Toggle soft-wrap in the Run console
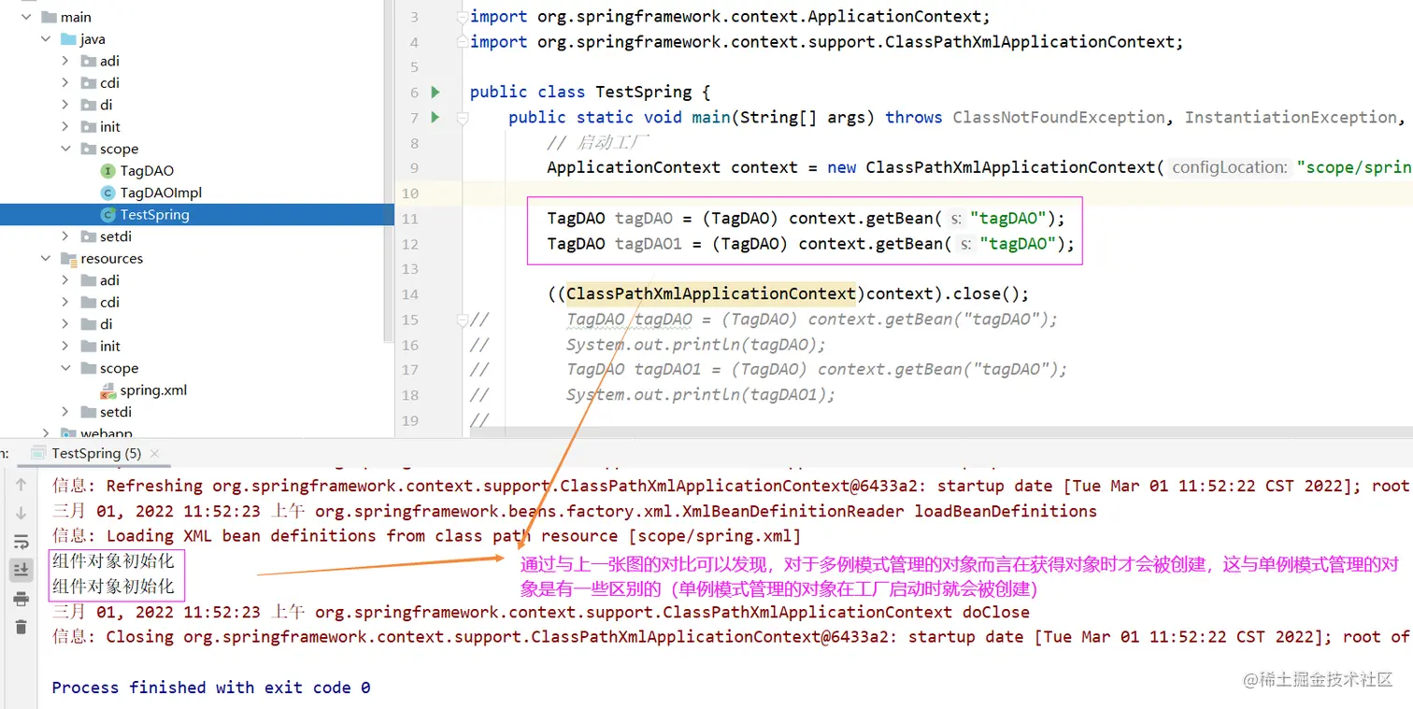This screenshot has height=709, width=1413. pos(21,542)
